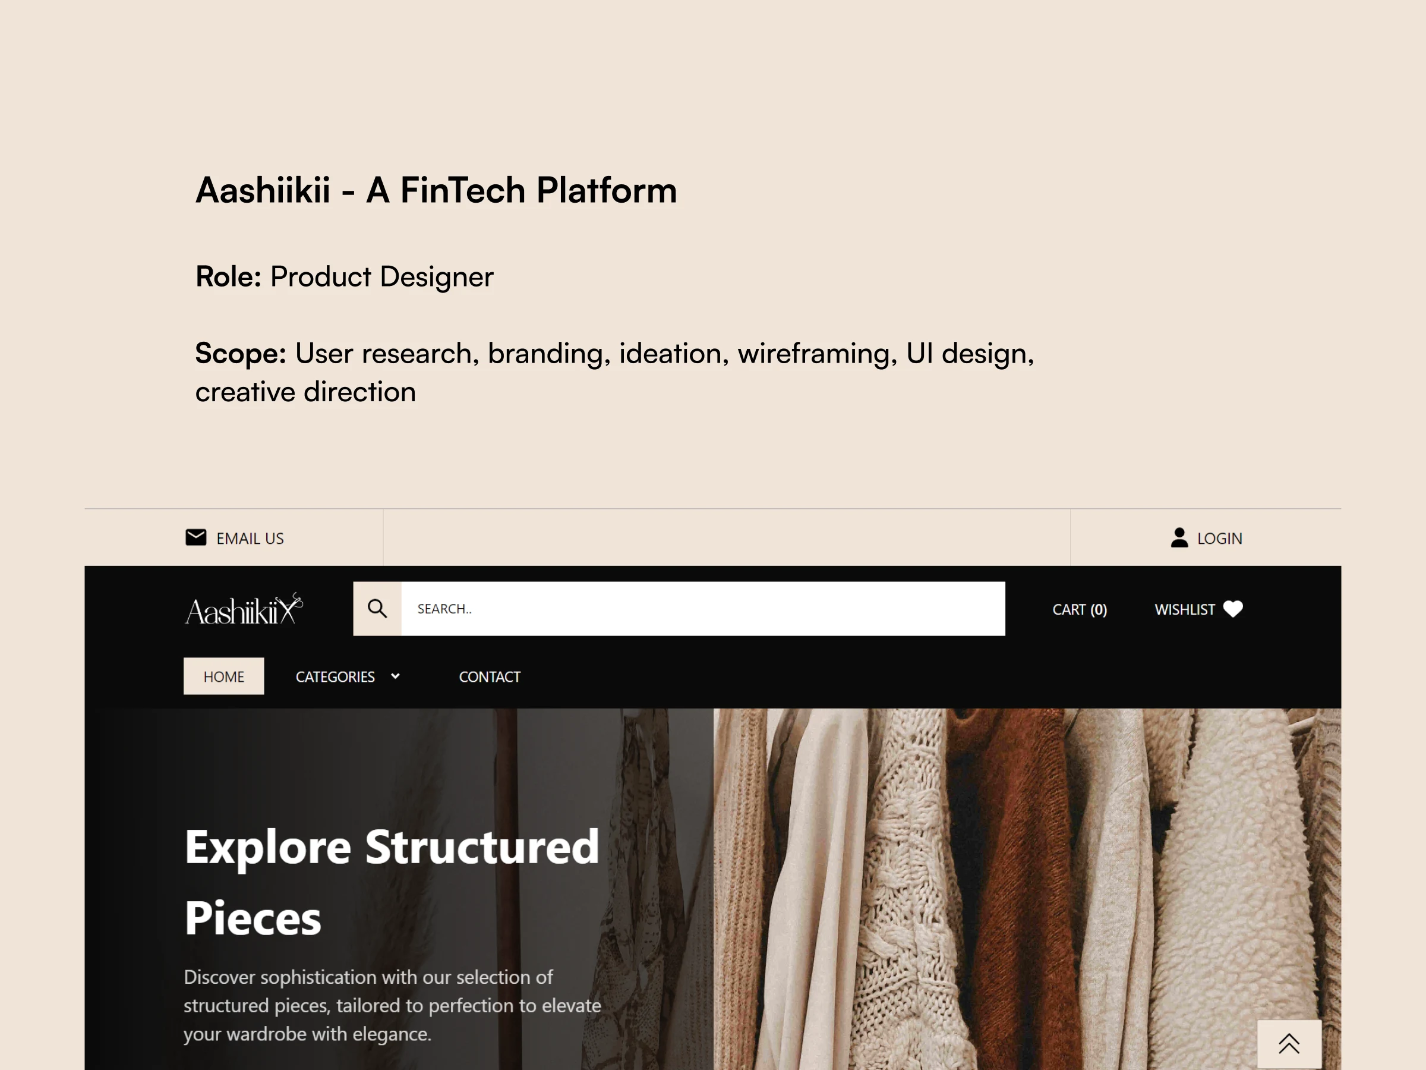The image size is (1426, 1070).
Task: Click the wishlist heart icon
Action: point(1233,609)
